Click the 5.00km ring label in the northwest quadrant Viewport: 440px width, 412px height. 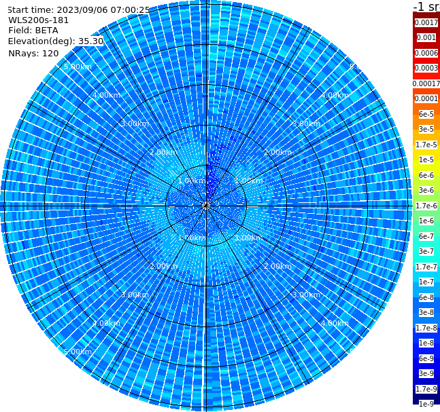point(78,67)
